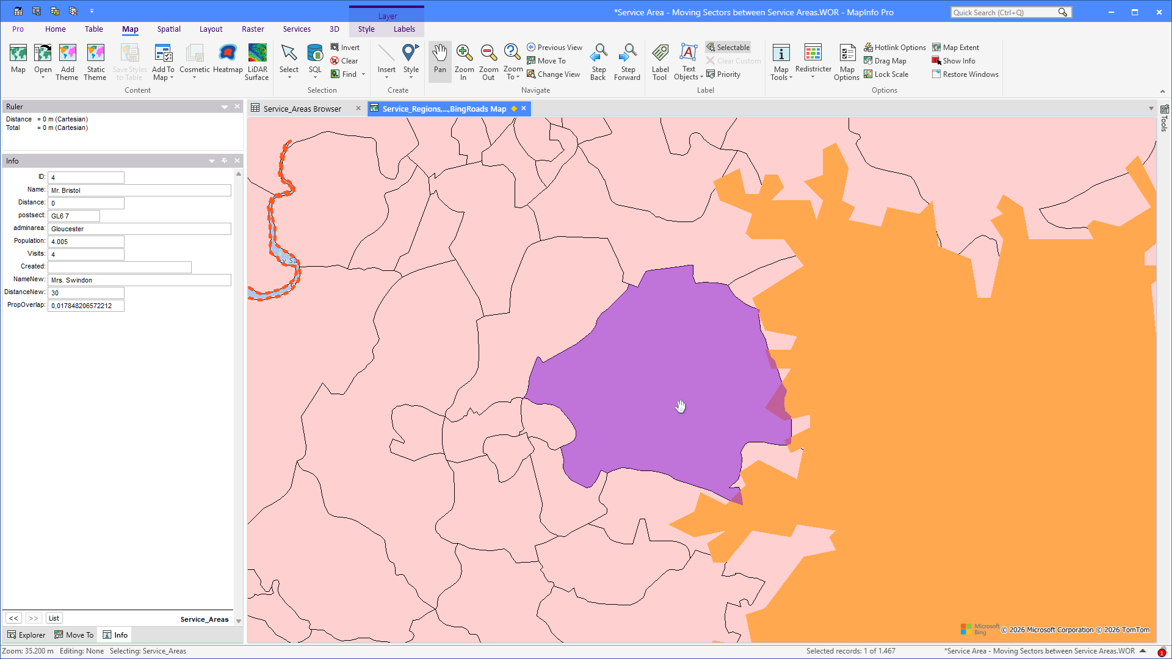1172x659 pixels.
Task: Expand the Ruler panel options arrow
Action: [224, 107]
